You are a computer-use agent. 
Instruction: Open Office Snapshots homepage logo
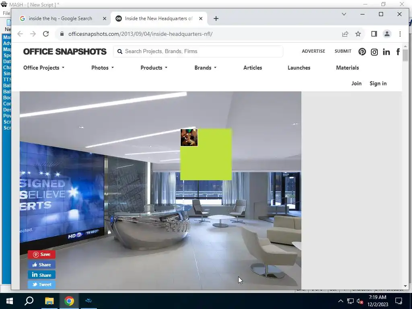pyautogui.click(x=65, y=51)
